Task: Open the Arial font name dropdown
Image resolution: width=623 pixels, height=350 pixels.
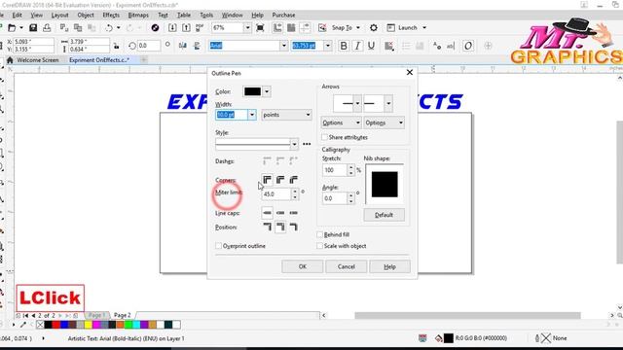Action: [x=283, y=46]
